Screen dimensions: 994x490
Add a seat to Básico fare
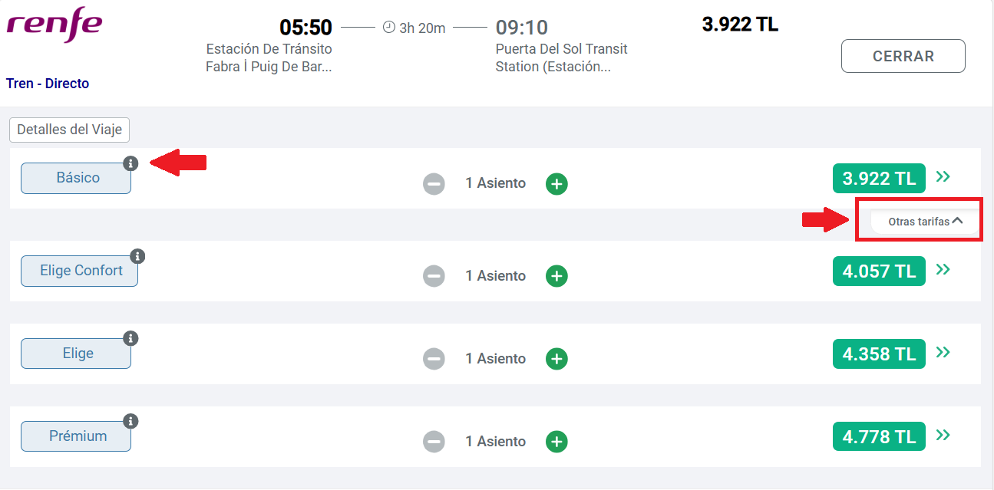(x=556, y=184)
